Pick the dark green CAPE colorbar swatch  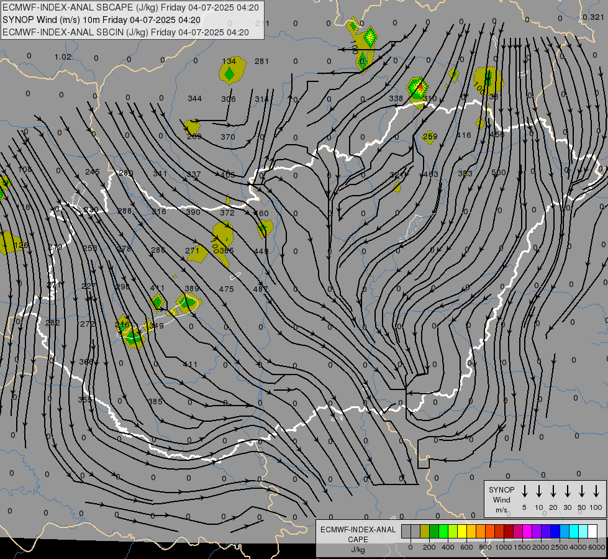coord(434,532)
